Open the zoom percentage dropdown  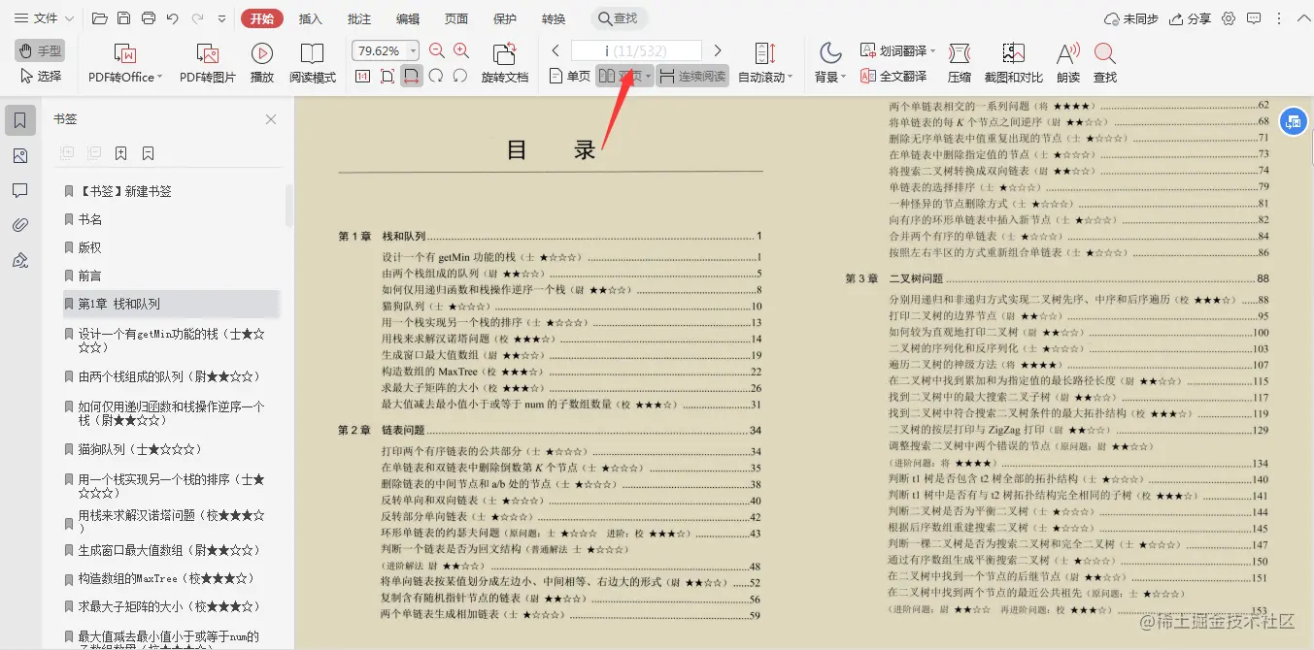pyautogui.click(x=413, y=49)
